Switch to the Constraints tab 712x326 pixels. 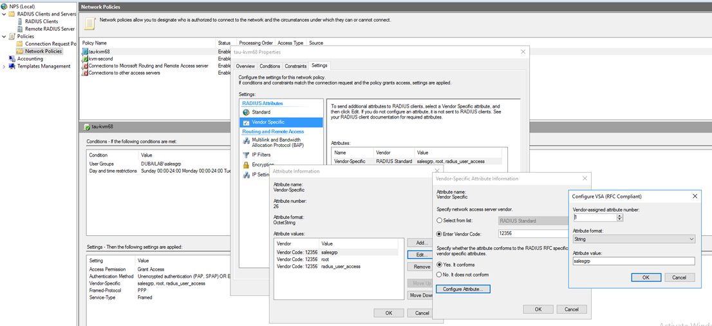tap(295, 66)
